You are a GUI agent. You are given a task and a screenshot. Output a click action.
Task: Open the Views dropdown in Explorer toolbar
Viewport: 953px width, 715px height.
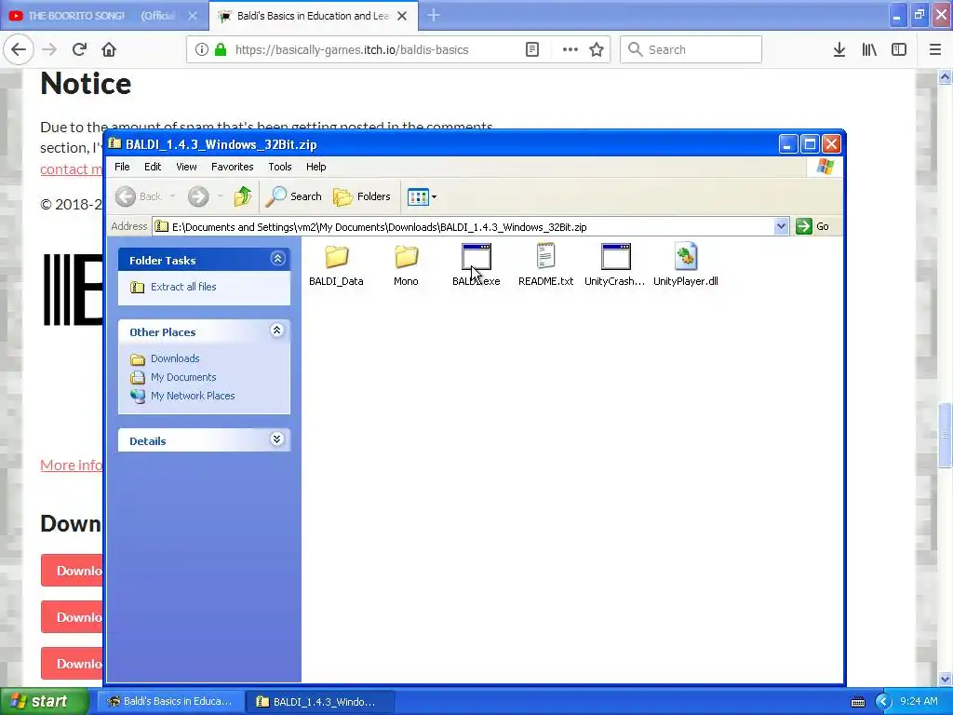[422, 197]
